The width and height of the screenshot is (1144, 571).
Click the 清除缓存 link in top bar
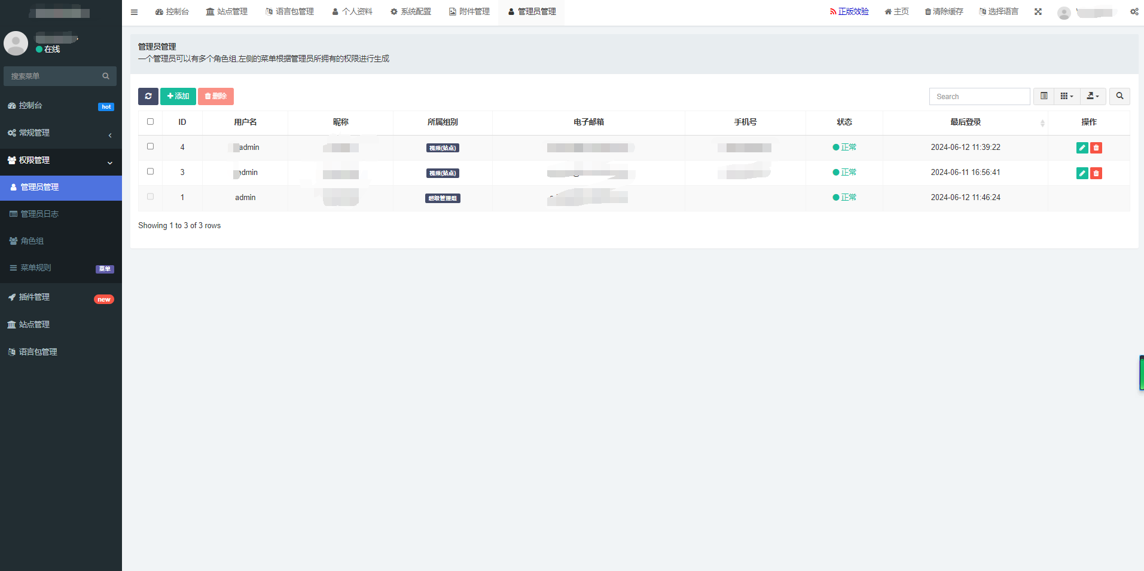point(944,12)
